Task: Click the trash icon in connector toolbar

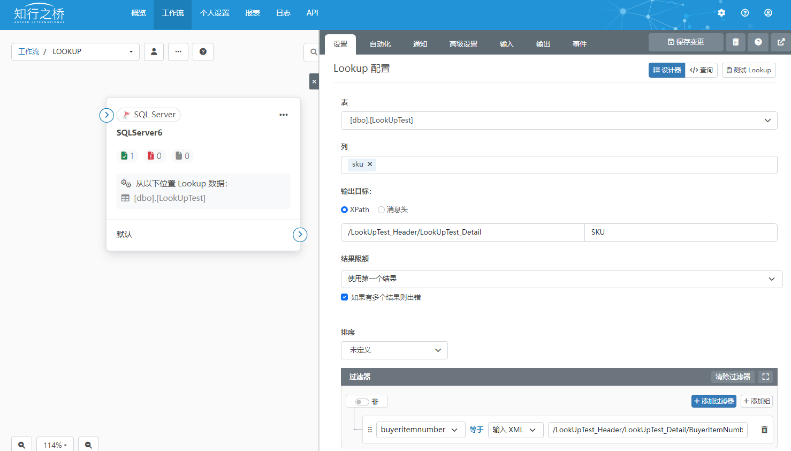Action: (735, 42)
